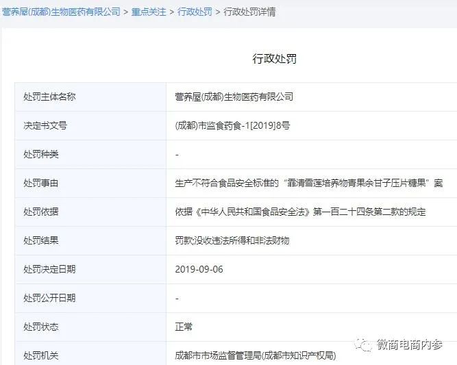
Task: Select the 处罚状态 label cell
Action: pyautogui.click(x=90, y=327)
